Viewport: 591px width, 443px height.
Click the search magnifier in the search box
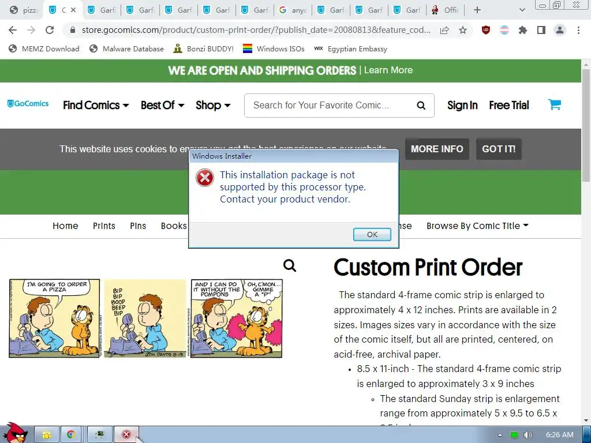click(x=421, y=106)
